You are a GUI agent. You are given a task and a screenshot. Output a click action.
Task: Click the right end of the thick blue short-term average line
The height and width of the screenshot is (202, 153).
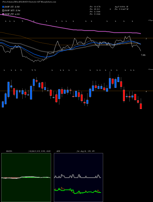tap(140, 44)
